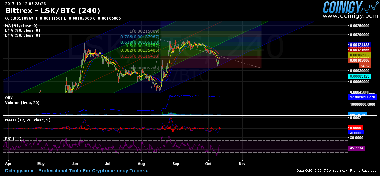Click the cyan support price tag 0.00083123
The width and height of the screenshot is (380, 176).
tap(359, 76)
